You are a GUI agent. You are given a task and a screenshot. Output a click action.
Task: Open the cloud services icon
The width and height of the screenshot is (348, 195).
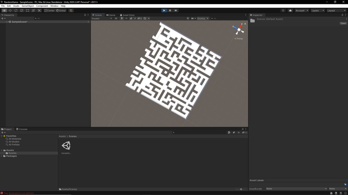(290, 10)
